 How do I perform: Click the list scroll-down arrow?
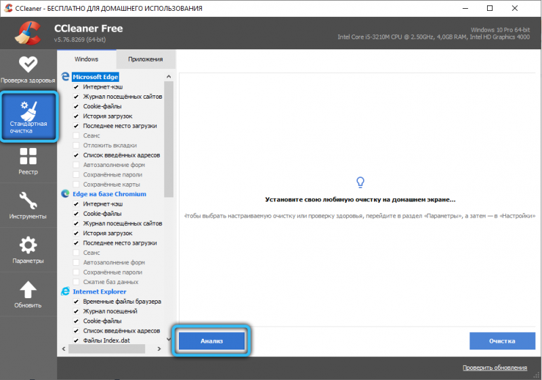[169, 339]
